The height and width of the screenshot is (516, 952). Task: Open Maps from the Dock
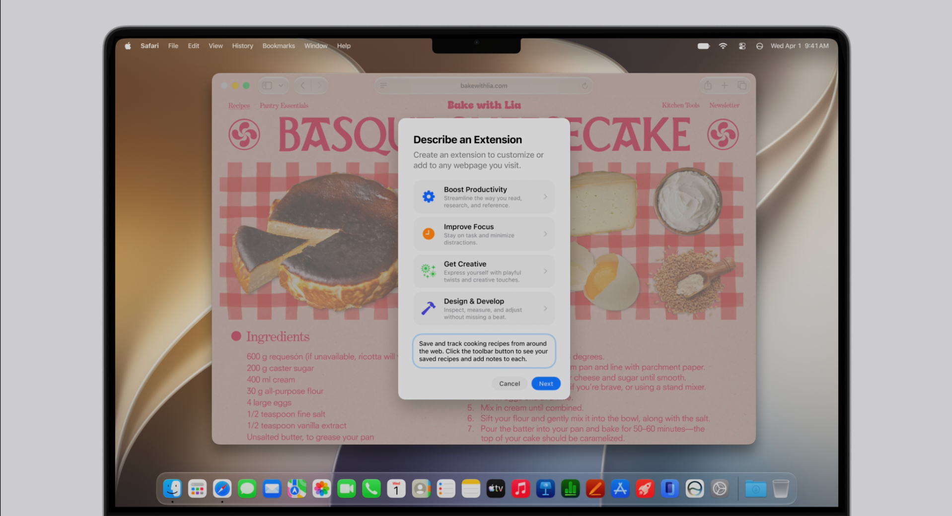[296, 489]
